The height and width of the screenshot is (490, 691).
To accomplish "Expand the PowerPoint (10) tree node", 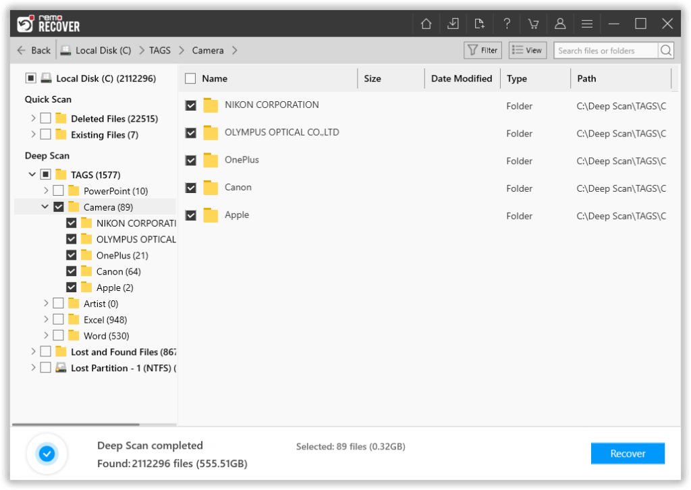I will pos(46,190).
